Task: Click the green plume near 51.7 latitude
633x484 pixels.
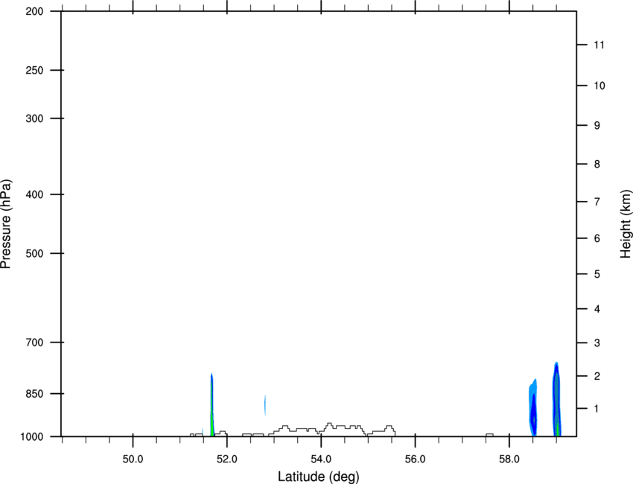Action: pyautogui.click(x=211, y=420)
